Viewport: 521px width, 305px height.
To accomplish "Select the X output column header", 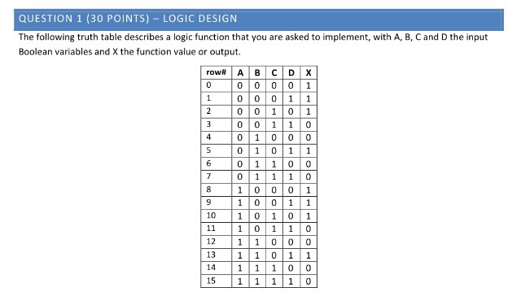I will click(309, 72).
